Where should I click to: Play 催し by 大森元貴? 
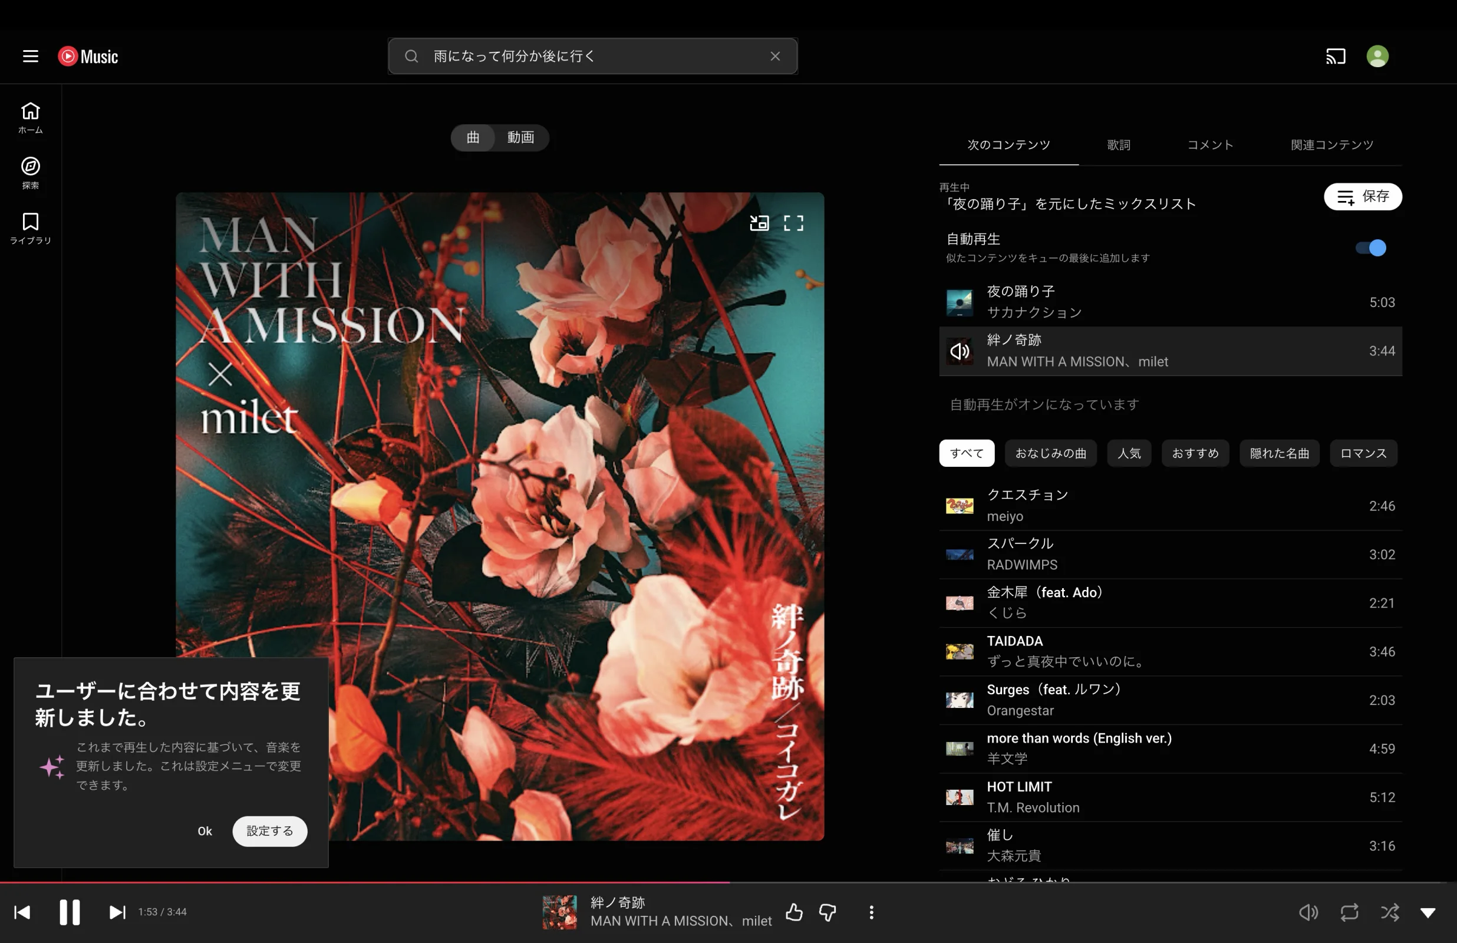click(1170, 846)
